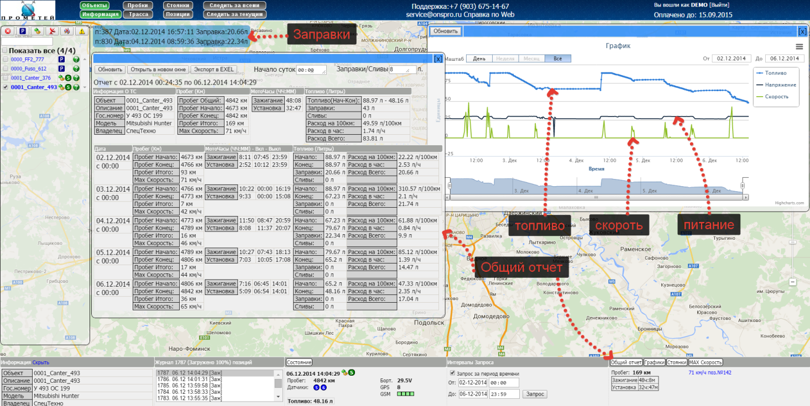810x406 pixels.
Task: Click the Начало суток time field
Action: 311,70
